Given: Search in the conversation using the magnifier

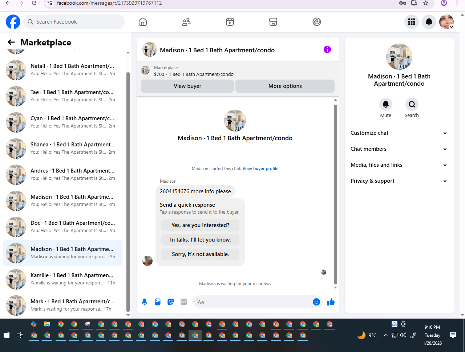Looking at the screenshot, I should point(412,104).
